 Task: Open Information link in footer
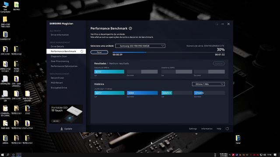tap(207, 129)
